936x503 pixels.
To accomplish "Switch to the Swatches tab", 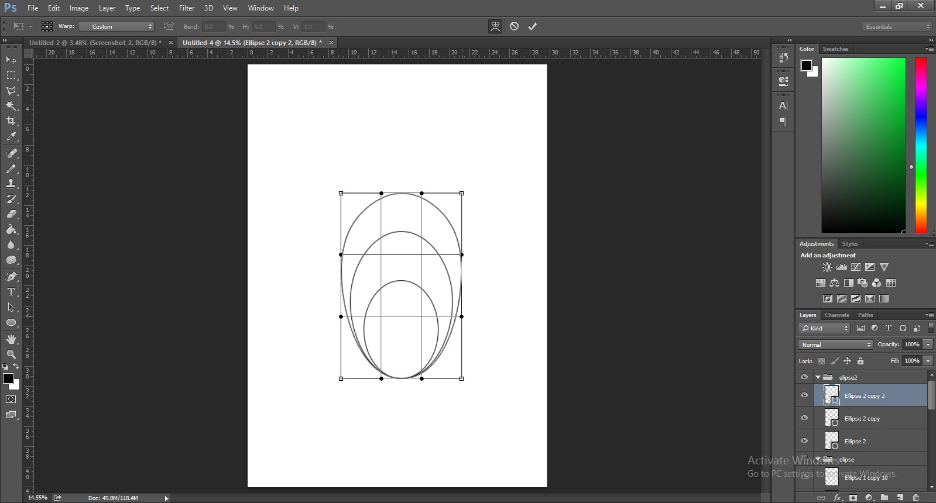I will click(835, 49).
